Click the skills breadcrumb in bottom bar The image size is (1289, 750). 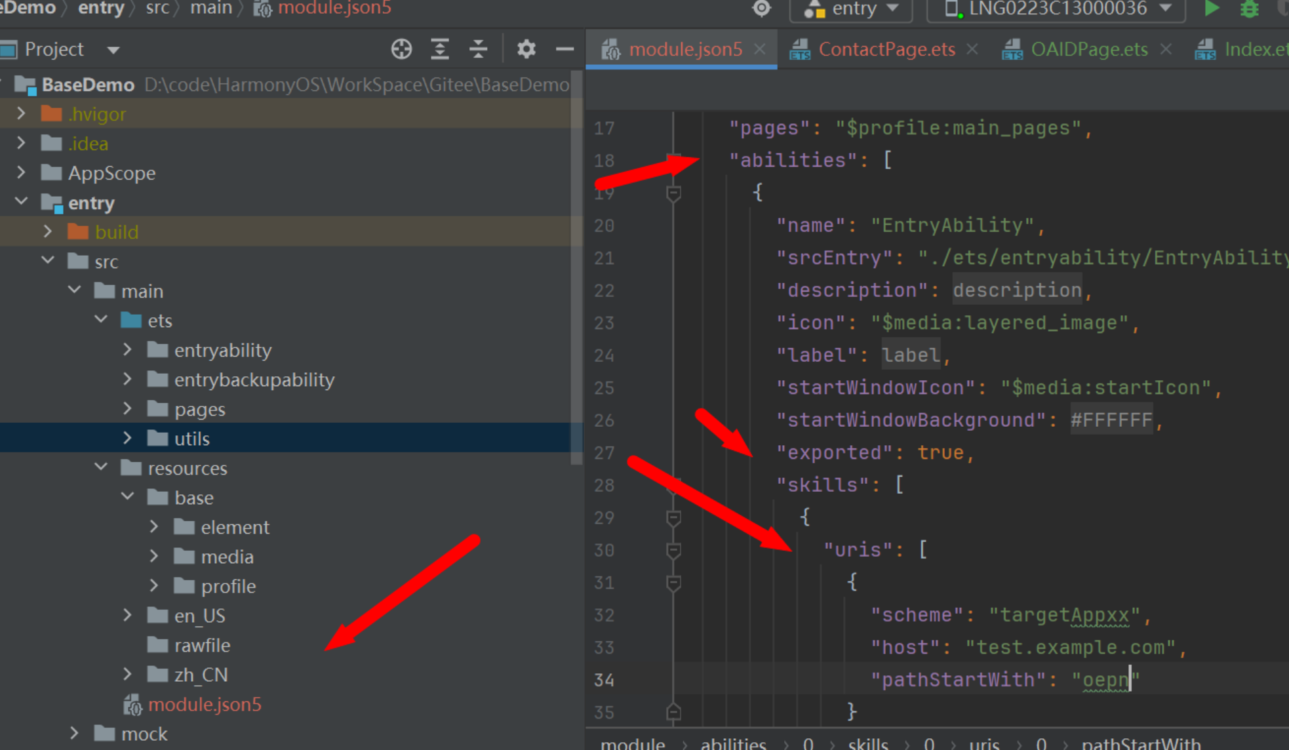[x=867, y=743]
